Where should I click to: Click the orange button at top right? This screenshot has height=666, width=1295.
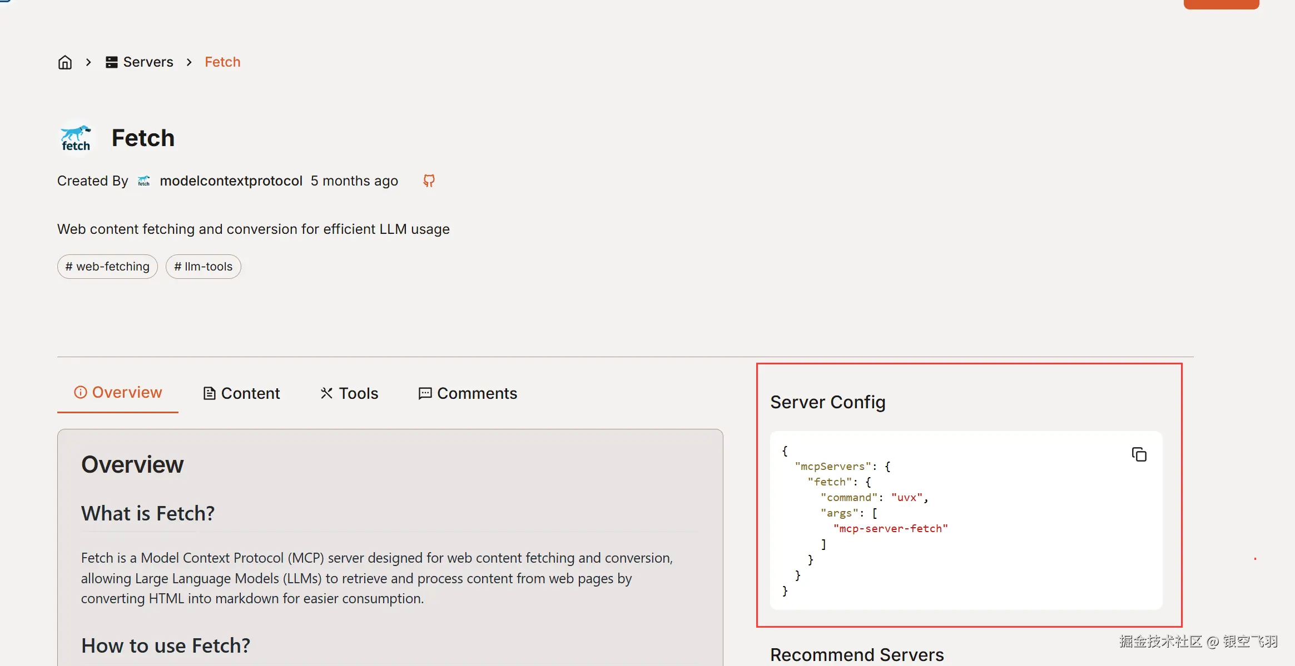[1221, 4]
